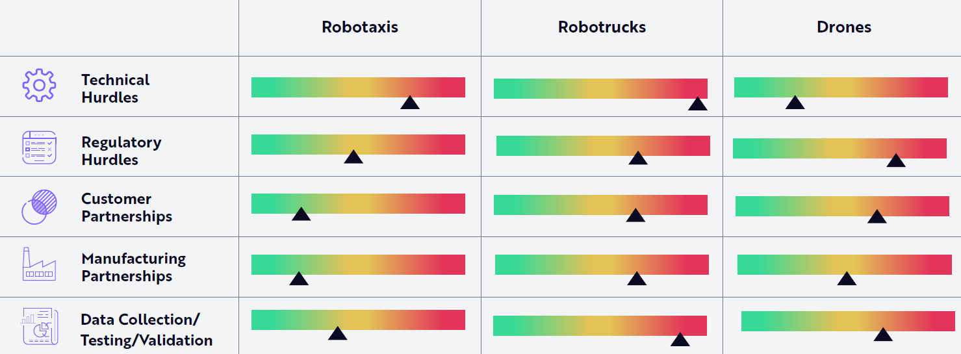Viewport: 961px width, 354px height.
Task: Click Robotaxis Technical Hurdles triangle marker
Action: tap(410, 103)
